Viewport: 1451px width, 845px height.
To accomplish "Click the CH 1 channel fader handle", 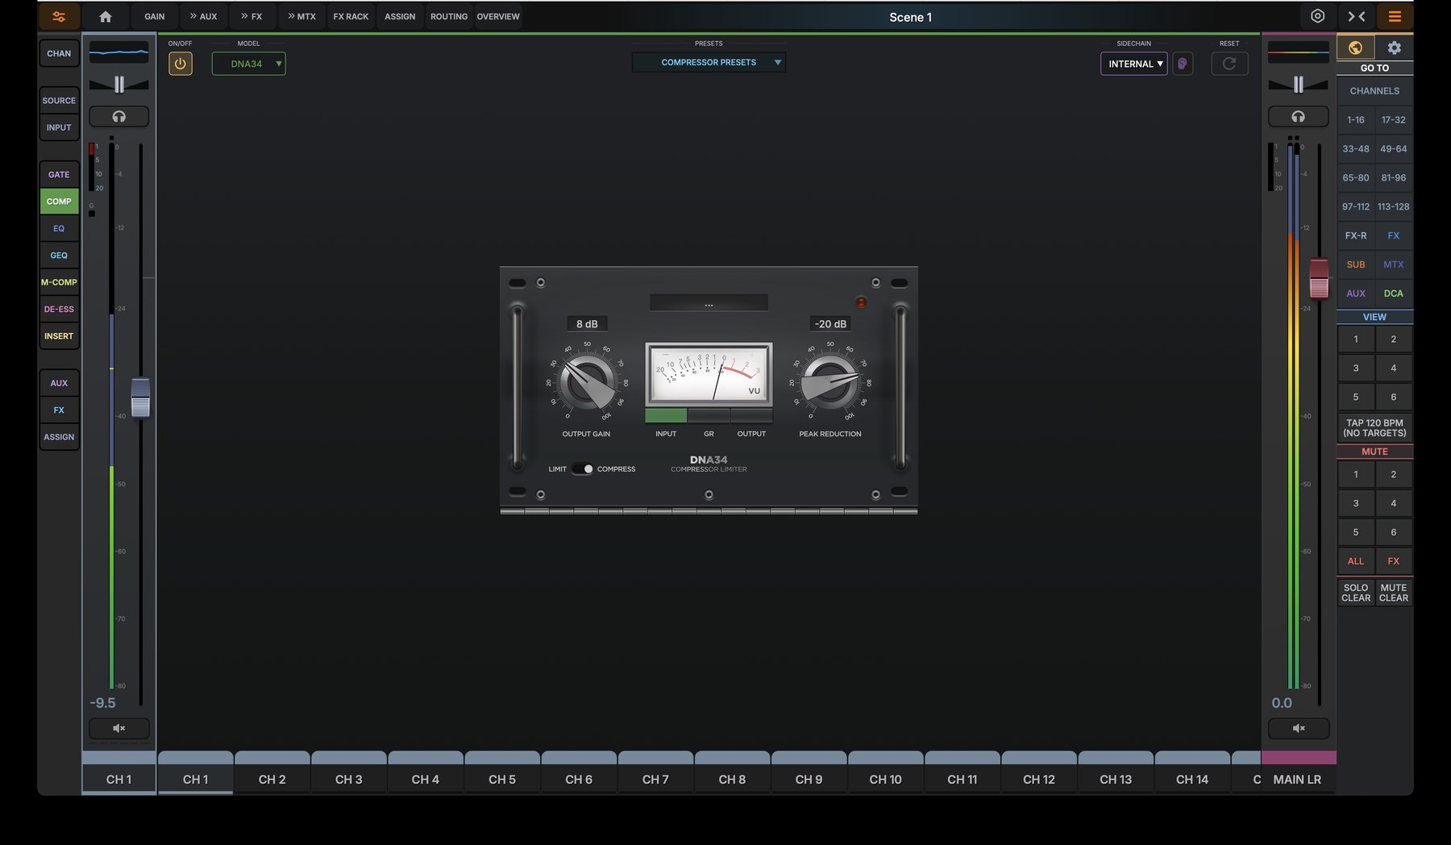I will (140, 398).
